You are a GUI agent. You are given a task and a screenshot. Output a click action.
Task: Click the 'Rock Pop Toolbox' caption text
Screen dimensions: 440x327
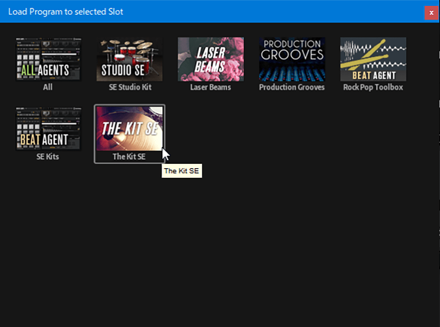coord(373,87)
